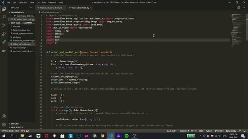Open File Explorer from the taskbar
Screen dimensions: 248x139
click(22, 136)
